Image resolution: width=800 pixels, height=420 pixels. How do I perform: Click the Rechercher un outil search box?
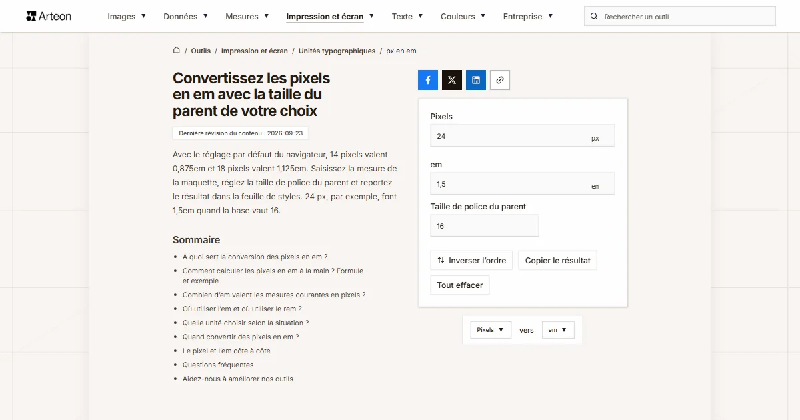[680, 17]
